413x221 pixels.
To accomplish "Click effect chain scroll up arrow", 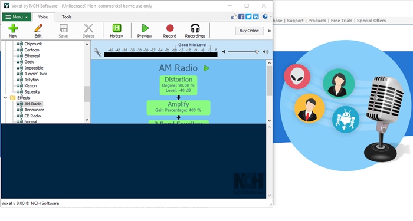I will [269, 63].
